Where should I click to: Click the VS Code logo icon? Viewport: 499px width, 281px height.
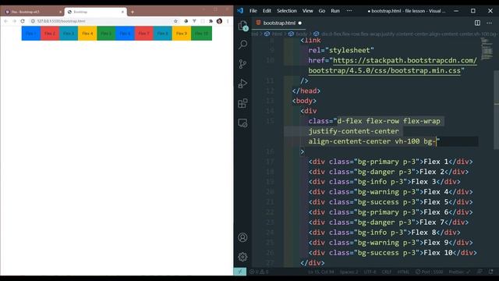pyautogui.click(x=240, y=10)
